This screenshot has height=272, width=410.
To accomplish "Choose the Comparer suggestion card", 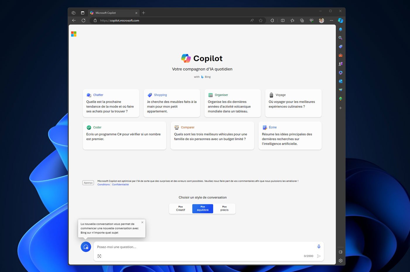I will point(212,136).
